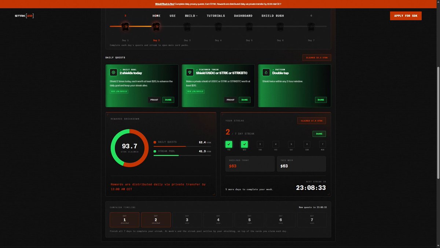The width and height of the screenshot is (440, 248).
Task: Select the Day 7 card pack icon
Action: click(x=311, y=26)
